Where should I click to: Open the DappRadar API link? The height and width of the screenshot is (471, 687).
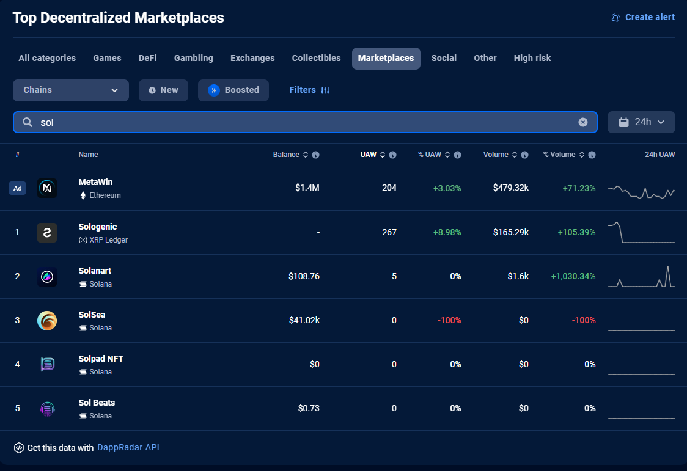(128, 448)
